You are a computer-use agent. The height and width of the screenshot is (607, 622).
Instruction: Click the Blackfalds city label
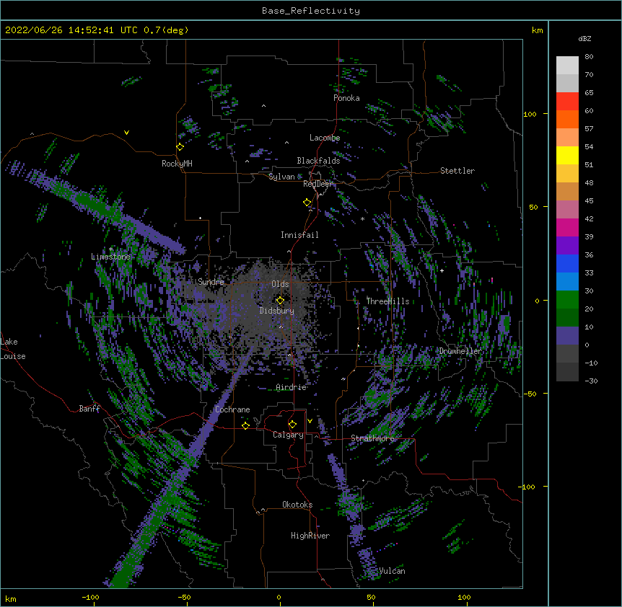click(x=318, y=161)
